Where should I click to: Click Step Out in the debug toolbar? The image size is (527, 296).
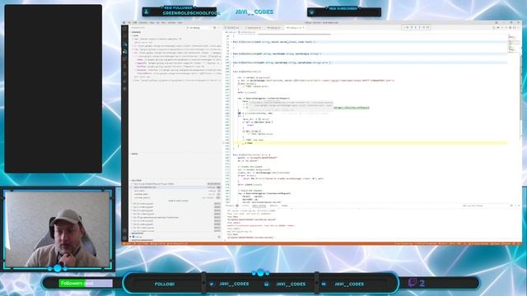tap(419, 27)
